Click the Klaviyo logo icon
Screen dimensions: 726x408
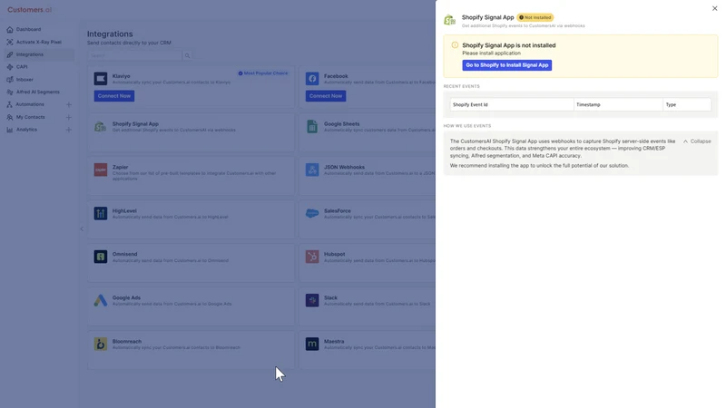[x=101, y=78]
